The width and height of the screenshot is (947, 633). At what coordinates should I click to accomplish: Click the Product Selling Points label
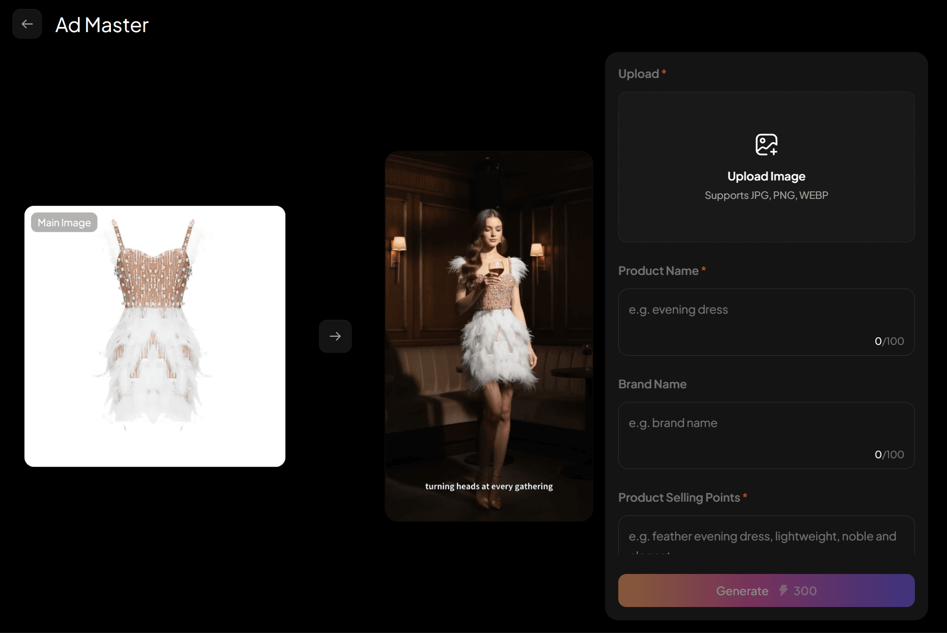[x=679, y=497]
